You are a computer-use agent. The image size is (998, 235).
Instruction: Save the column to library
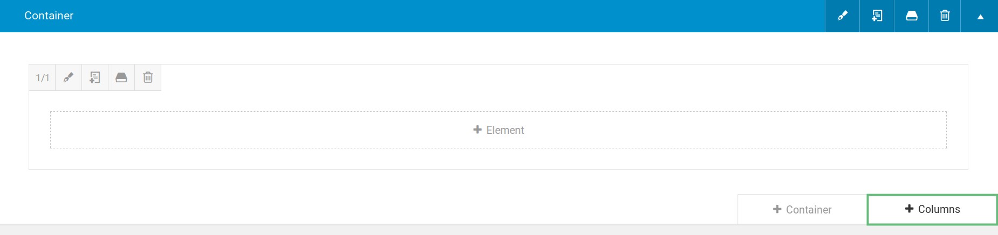pos(121,78)
